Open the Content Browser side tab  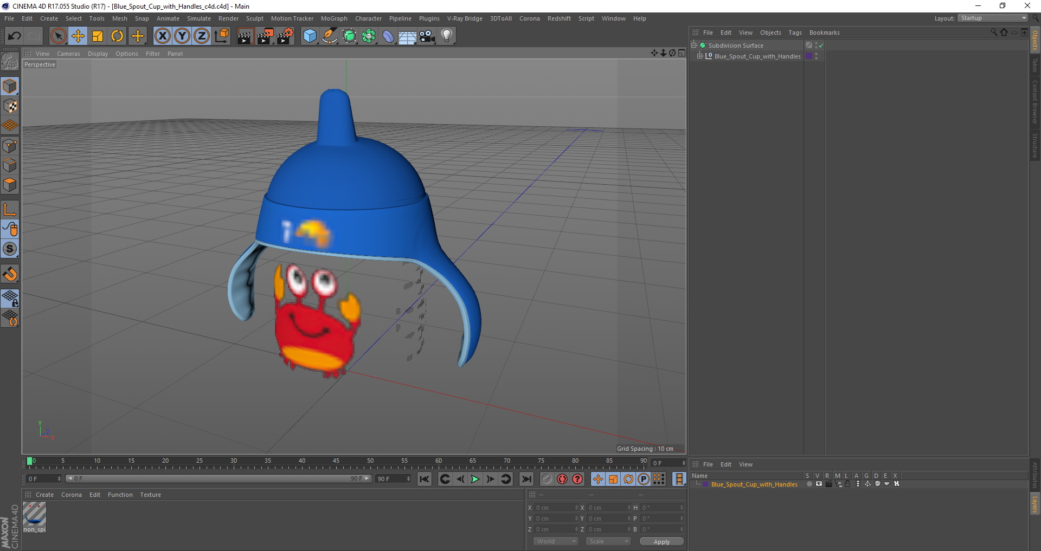[1034, 102]
